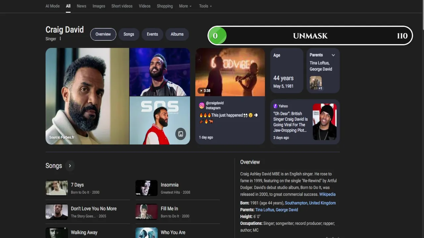Open the Wikipedia link
The height and width of the screenshot is (238, 424).
click(x=327, y=194)
